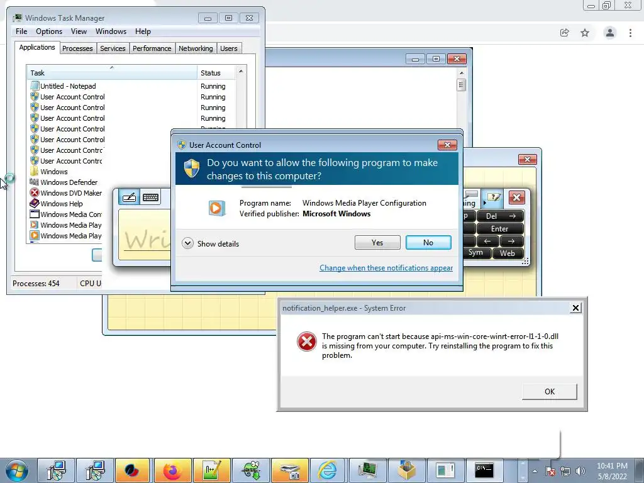Open the green chameleon taskbar icon
644x483 pixels.
[x=250, y=470]
